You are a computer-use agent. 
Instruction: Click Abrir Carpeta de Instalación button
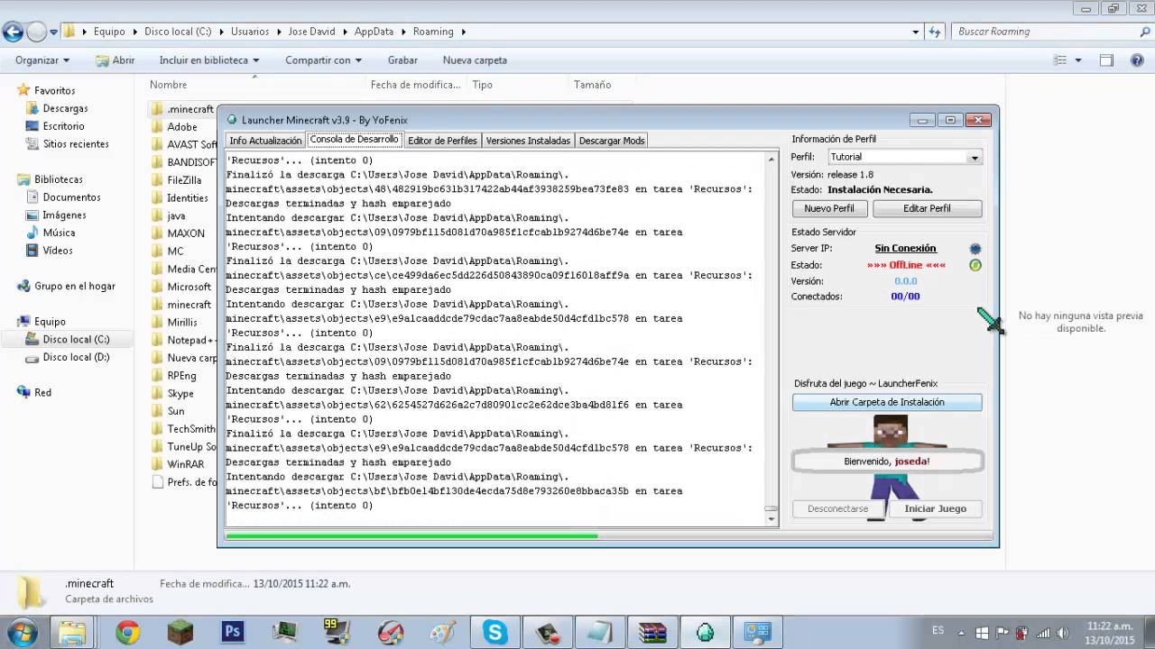coord(887,402)
